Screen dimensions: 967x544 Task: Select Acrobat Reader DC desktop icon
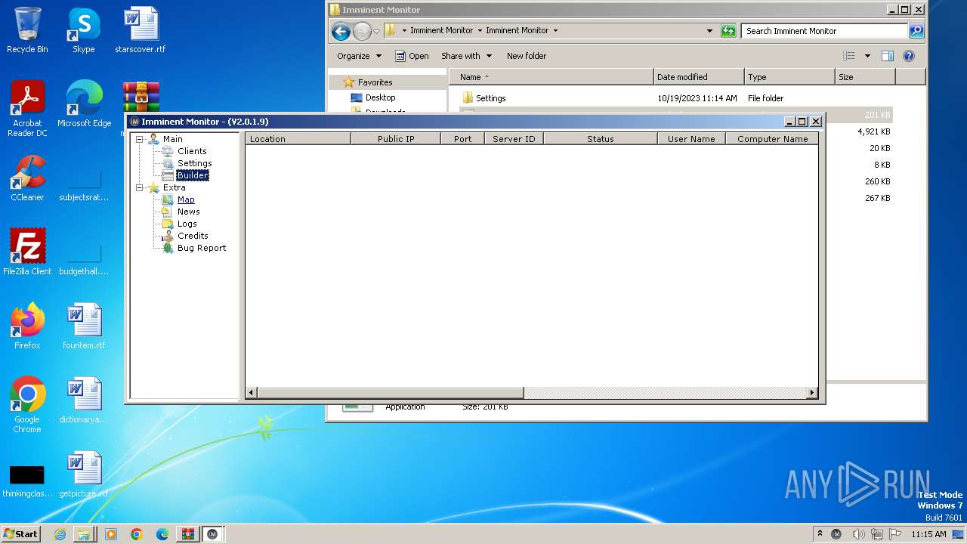[27, 109]
